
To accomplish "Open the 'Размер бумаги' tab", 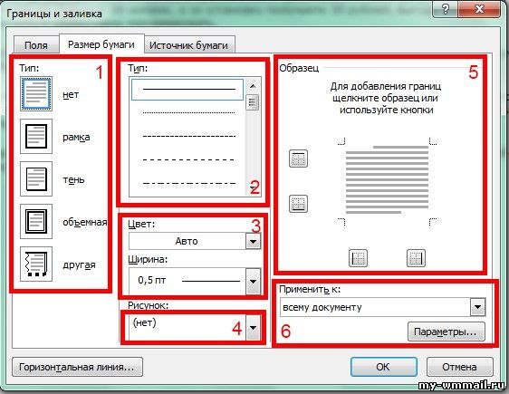I will coord(101,43).
